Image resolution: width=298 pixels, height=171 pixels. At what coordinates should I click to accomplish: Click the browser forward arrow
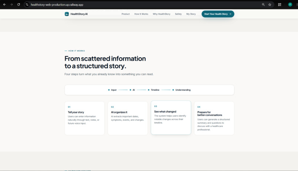(x=11, y=4)
